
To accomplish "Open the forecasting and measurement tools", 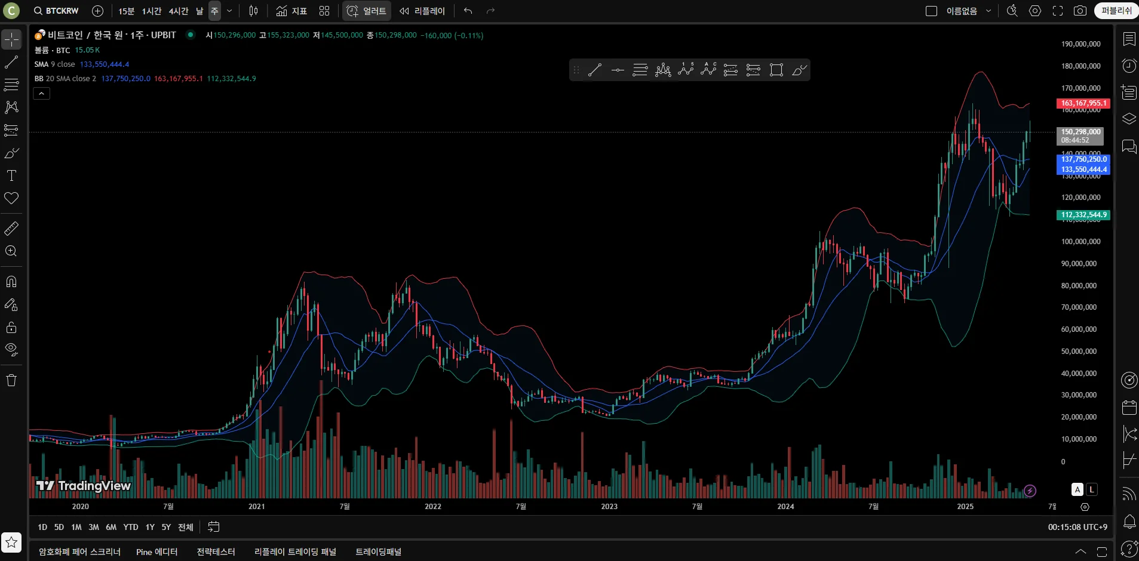I will (x=11, y=130).
